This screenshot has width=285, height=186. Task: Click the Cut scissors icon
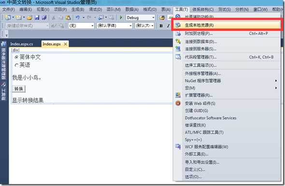click(x=54, y=18)
